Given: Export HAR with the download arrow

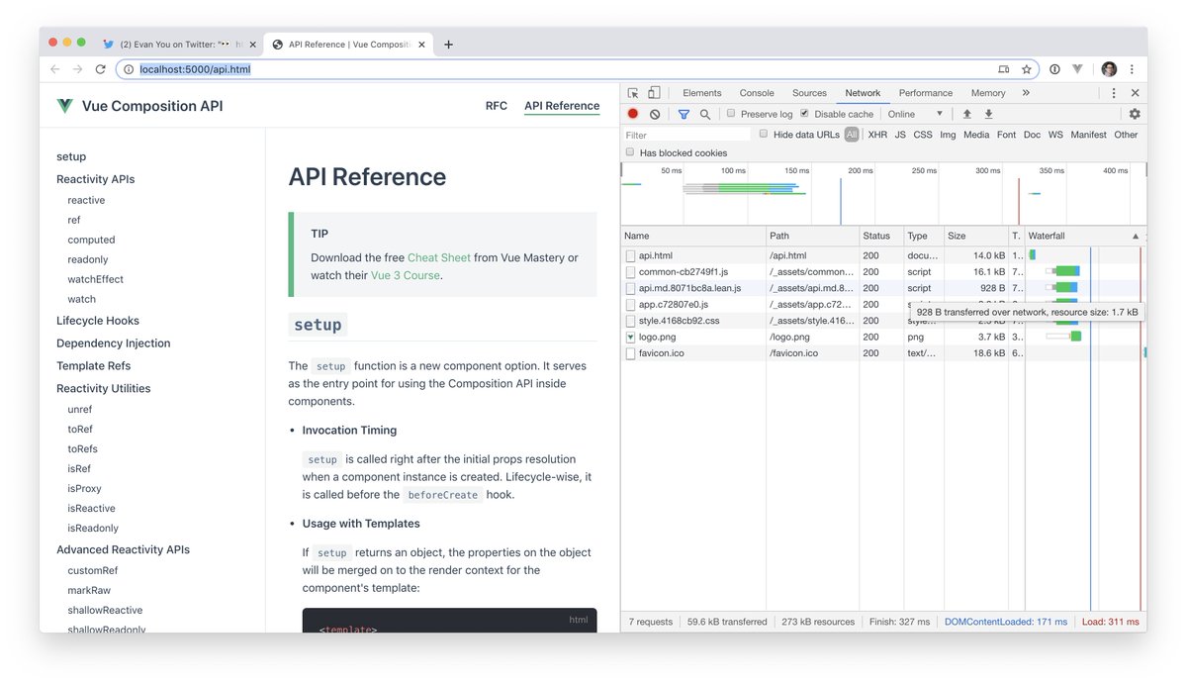Looking at the screenshot, I should tap(988, 114).
